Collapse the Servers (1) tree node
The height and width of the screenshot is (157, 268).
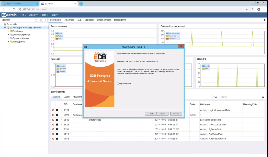(x=2, y=24)
